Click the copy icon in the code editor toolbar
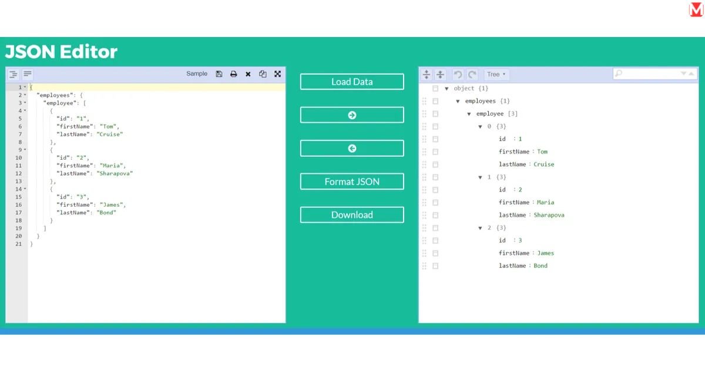 tap(263, 74)
